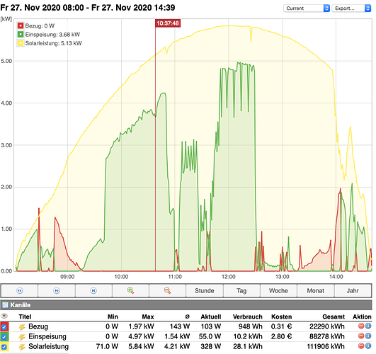This screenshot has height=354, width=376.
Task: Open the Current dropdown menu
Action: (x=307, y=8)
